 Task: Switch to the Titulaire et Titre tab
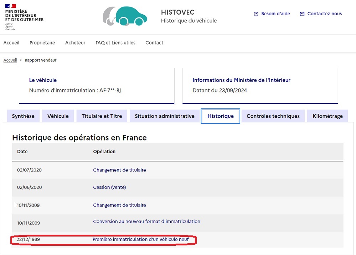pyautogui.click(x=102, y=116)
